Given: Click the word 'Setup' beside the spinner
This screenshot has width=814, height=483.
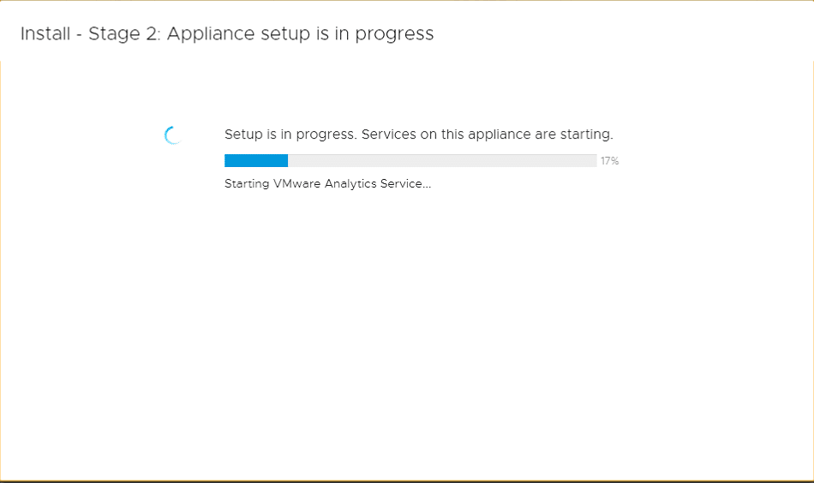Looking at the screenshot, I should (243, 134).
